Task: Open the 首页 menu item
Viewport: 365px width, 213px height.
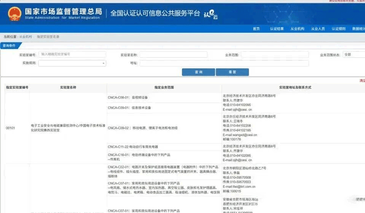Action: click(256, 29)
